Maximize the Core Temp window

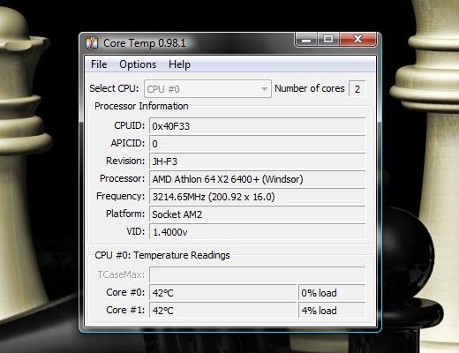(x=328, y=40)
